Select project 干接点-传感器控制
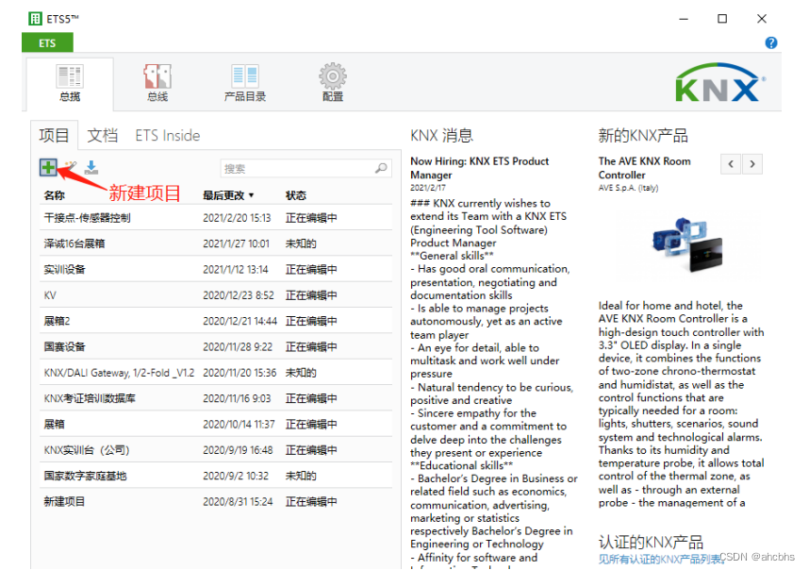 pos(216,218)
